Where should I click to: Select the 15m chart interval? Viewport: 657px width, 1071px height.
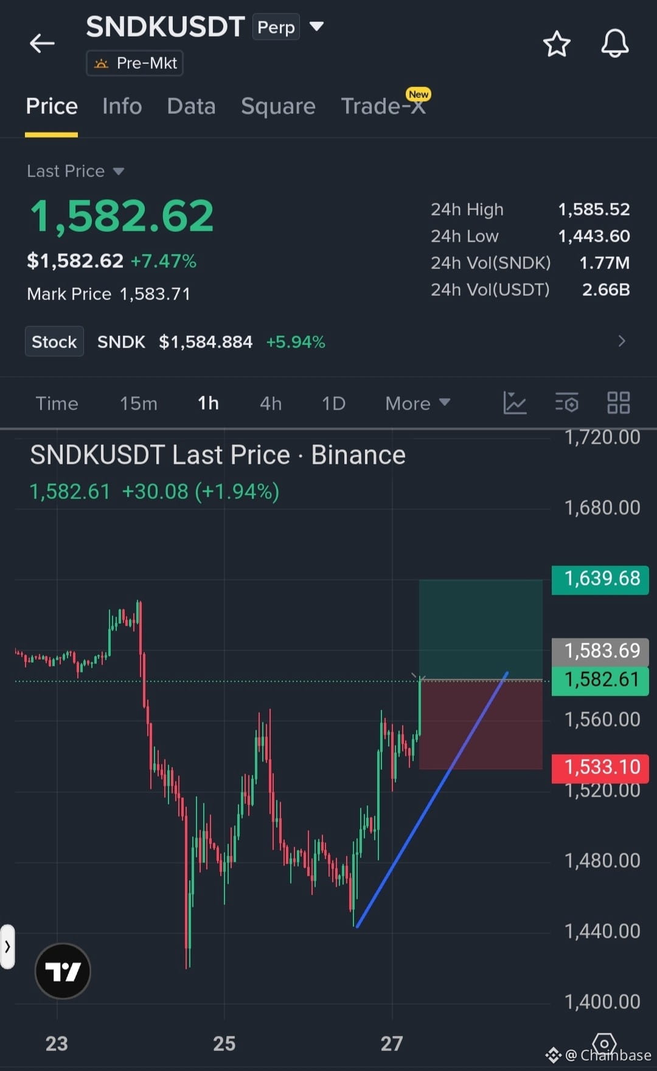139,403
